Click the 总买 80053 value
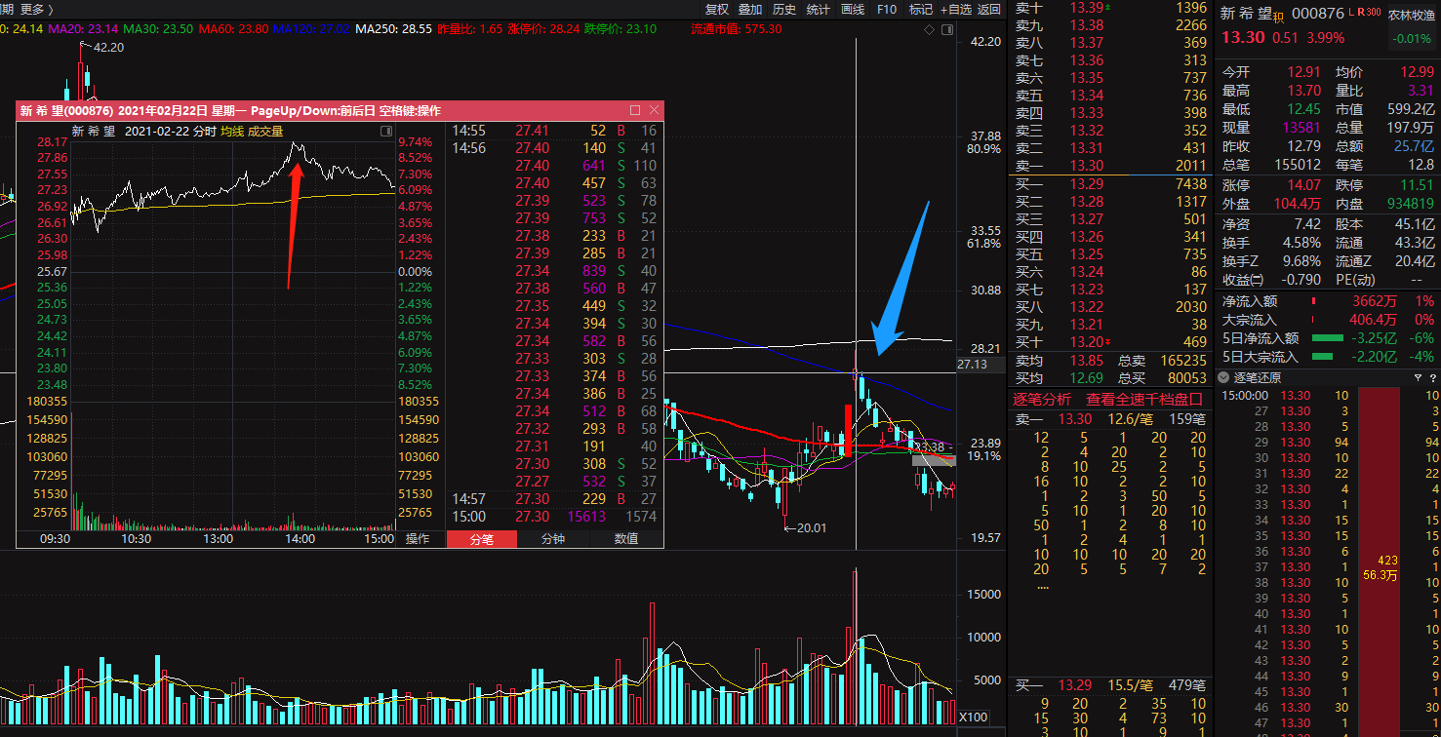 click(x=1185, y=378)
